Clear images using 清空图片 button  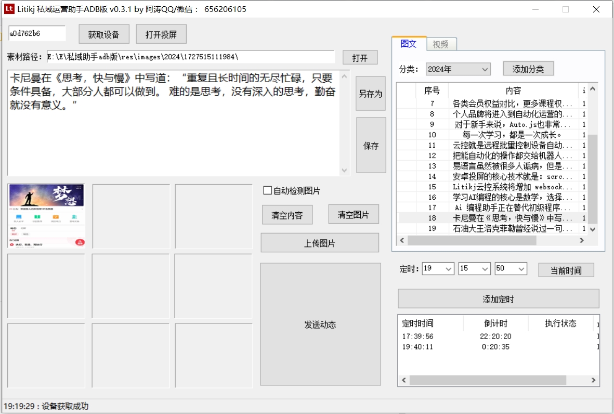click(x=354, y=214)
